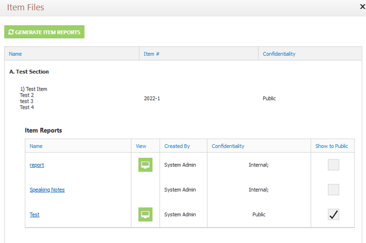Sort by top Confidentiality column header
The width and height of the screenshot is (366, 243).
(279, 54)
